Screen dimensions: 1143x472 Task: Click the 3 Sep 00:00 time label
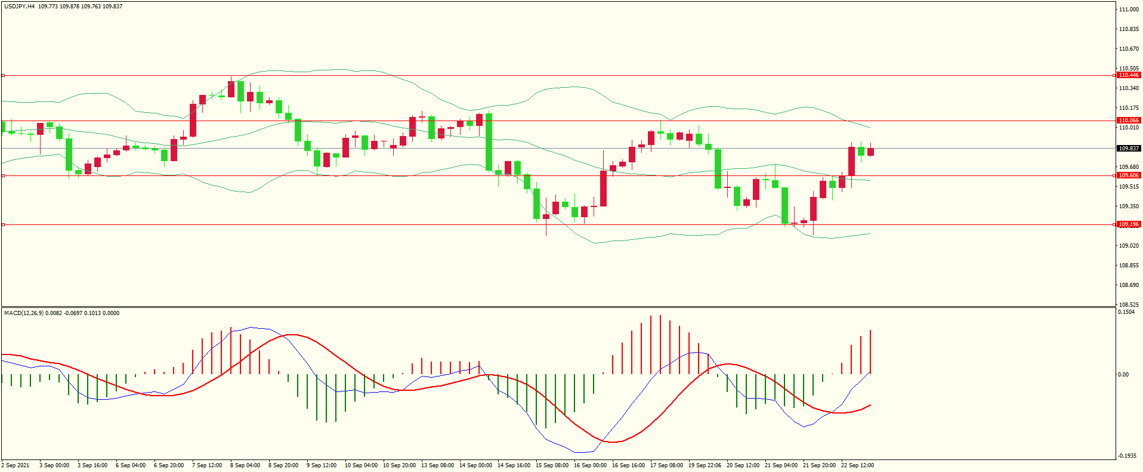[54, 465]
